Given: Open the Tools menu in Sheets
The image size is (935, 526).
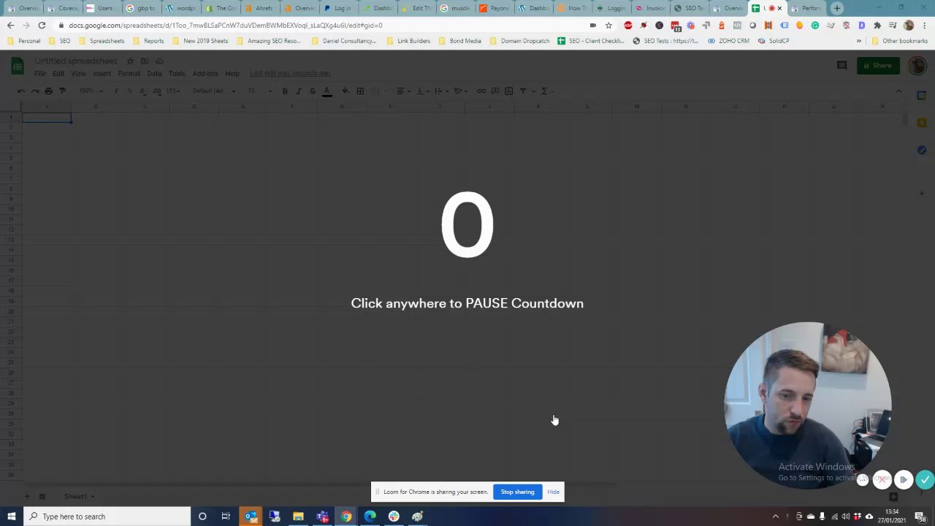Looking at the screenshot, I should tap(177, 74).
